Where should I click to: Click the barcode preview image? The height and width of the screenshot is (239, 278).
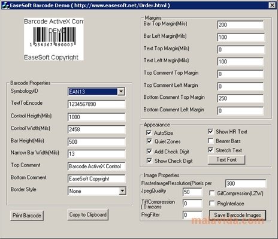click(x=54, y=40)
